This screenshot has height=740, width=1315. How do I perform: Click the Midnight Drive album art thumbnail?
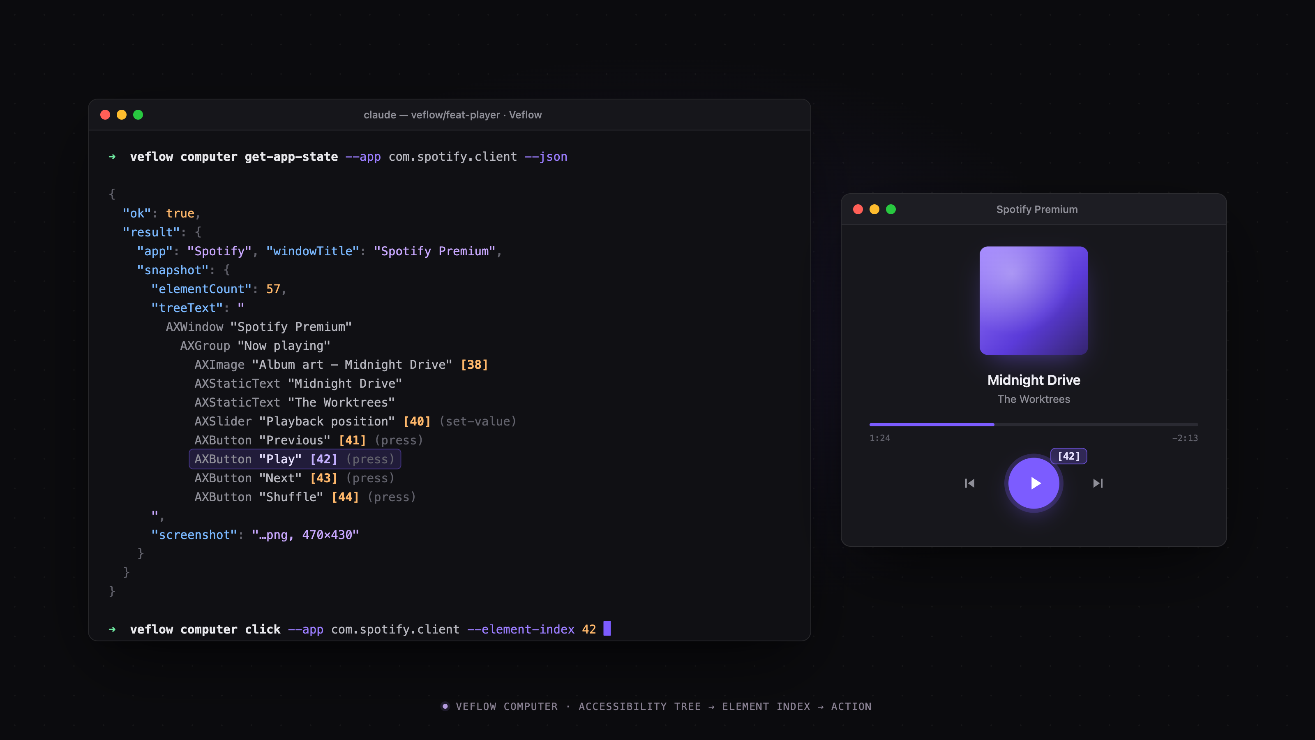(1034, 300)
